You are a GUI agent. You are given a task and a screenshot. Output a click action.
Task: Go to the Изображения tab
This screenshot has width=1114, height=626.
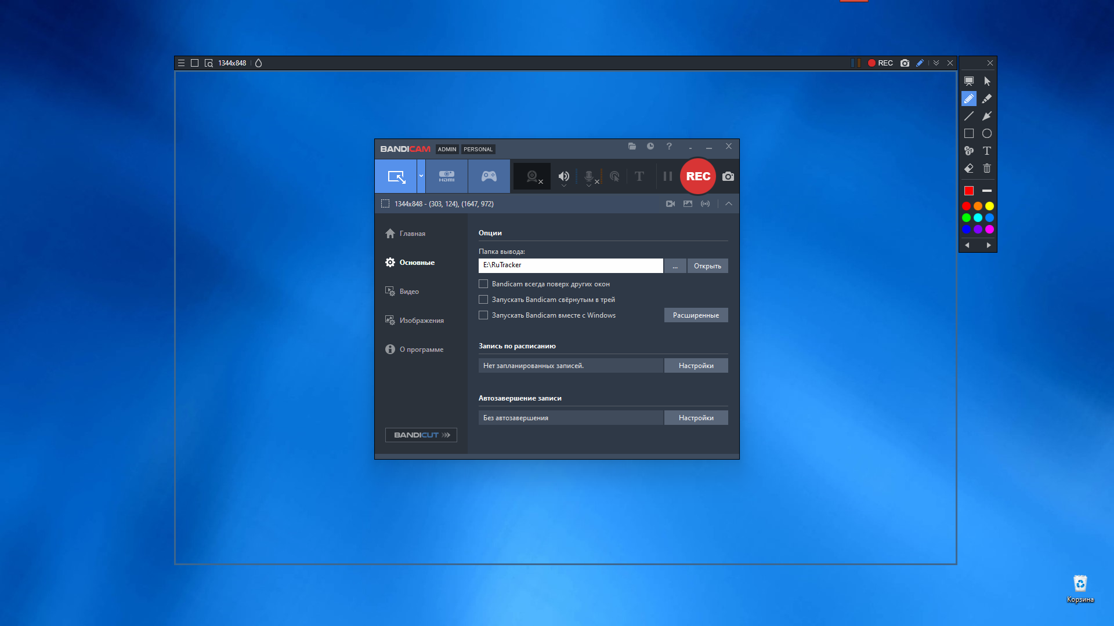[421, 321]
